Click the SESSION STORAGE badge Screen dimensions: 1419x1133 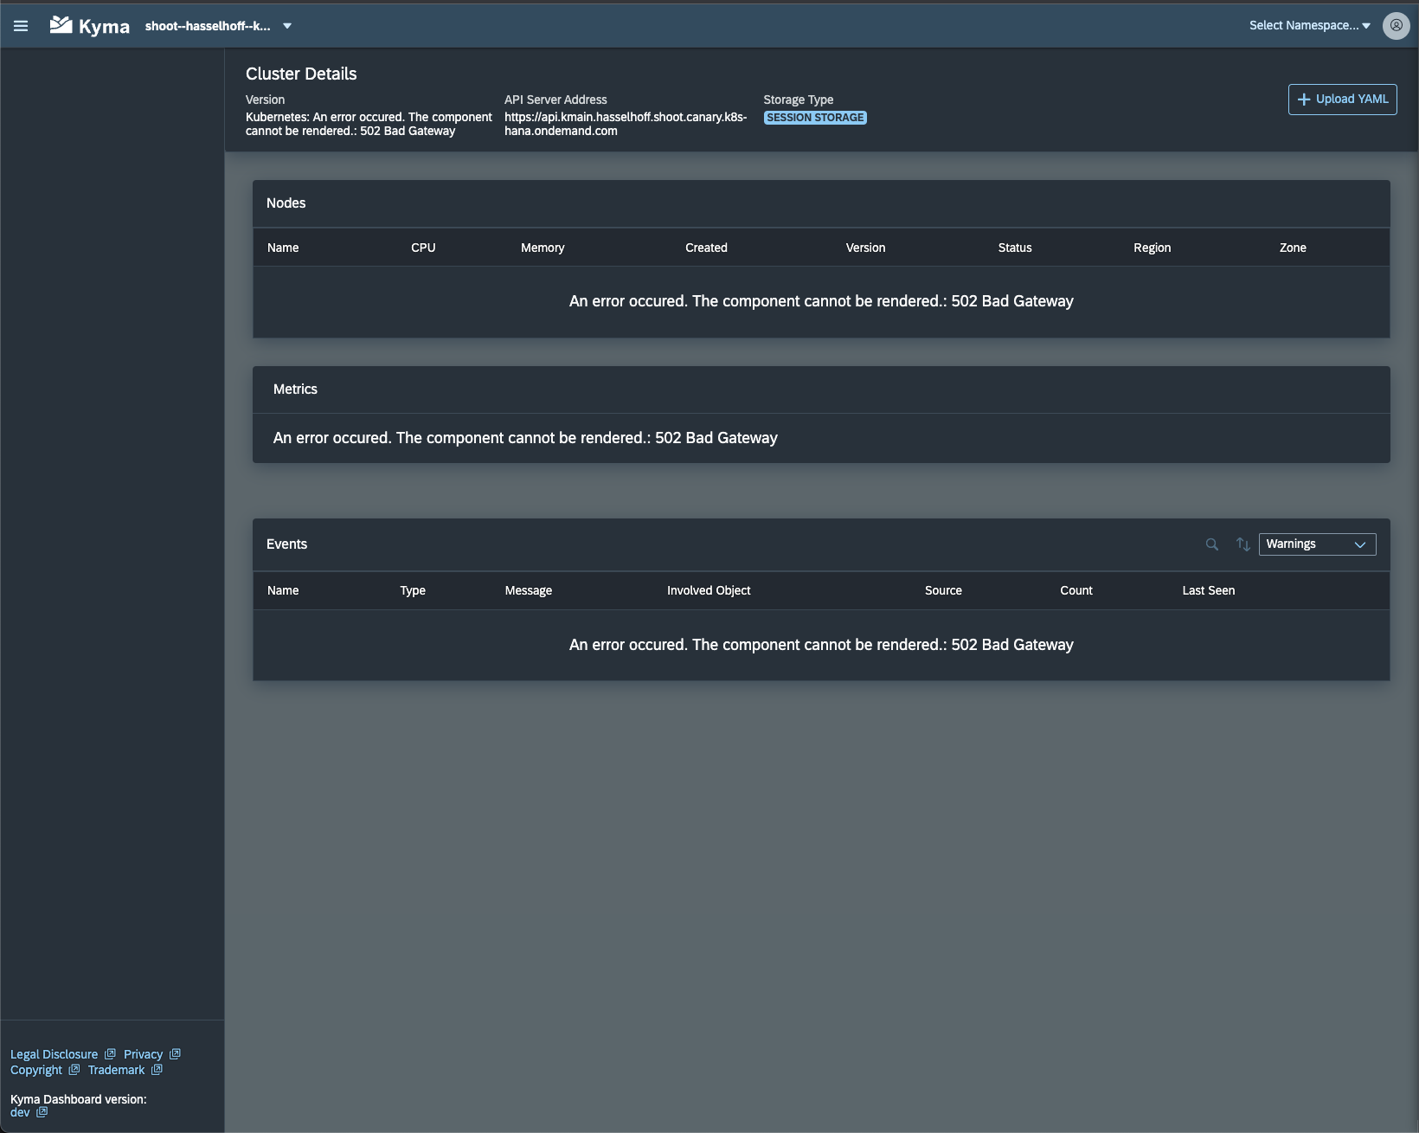pos(813,117)
